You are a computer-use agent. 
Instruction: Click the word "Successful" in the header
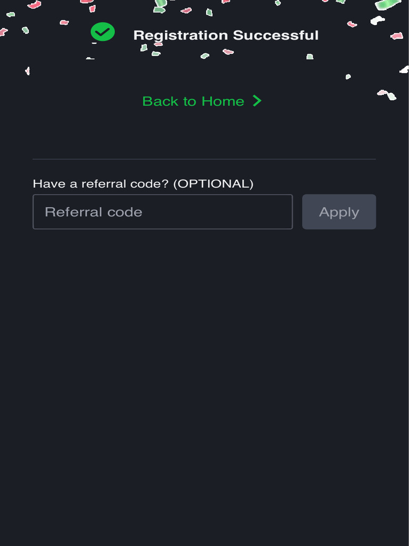click(x=276, y=36)
